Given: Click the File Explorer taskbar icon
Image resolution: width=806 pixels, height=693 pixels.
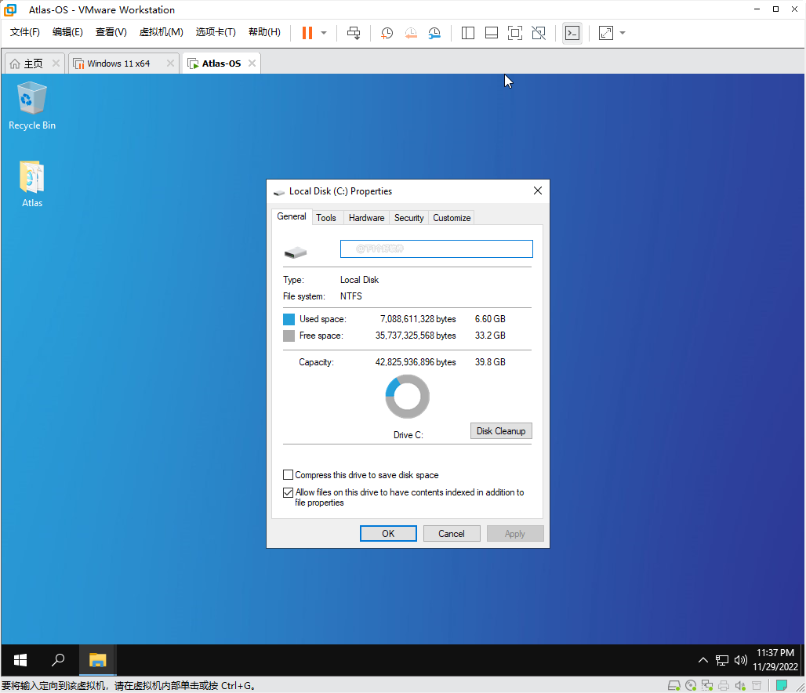Looking at the screenshot, I should click(x=97, y=660).
